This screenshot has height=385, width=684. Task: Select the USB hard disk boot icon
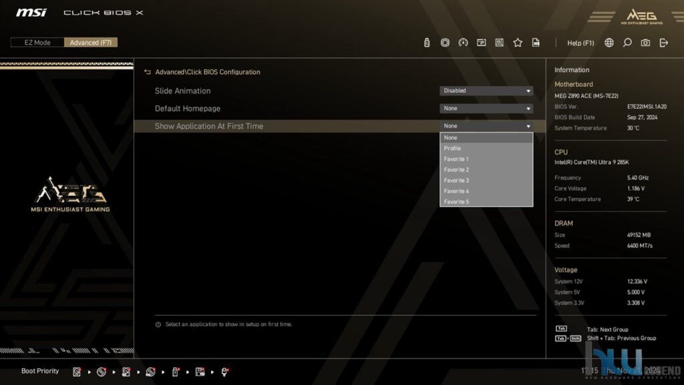tap(126, 372)
